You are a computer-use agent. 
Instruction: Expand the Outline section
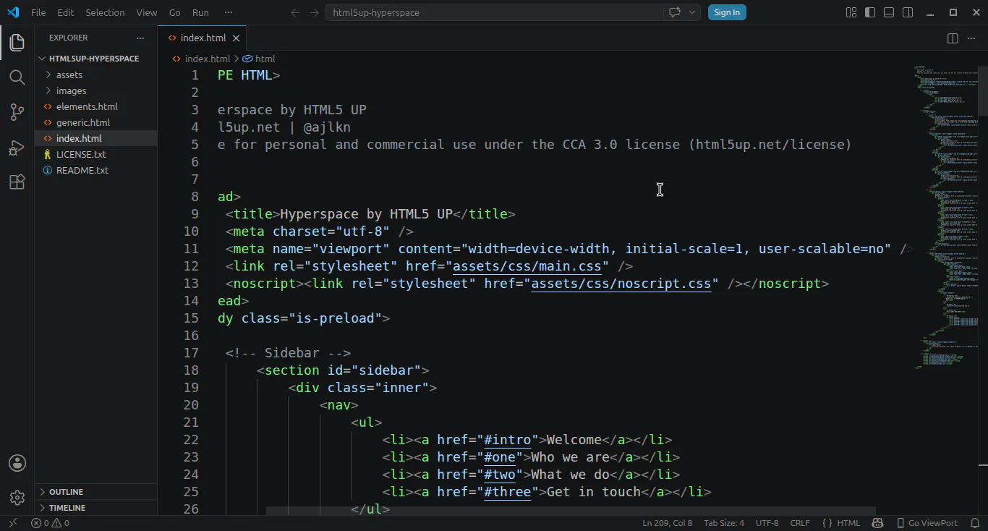click(x=95, y=492)
